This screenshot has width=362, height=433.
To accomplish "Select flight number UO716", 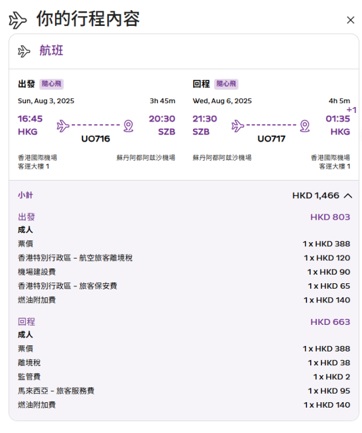I will pos(95,139).
